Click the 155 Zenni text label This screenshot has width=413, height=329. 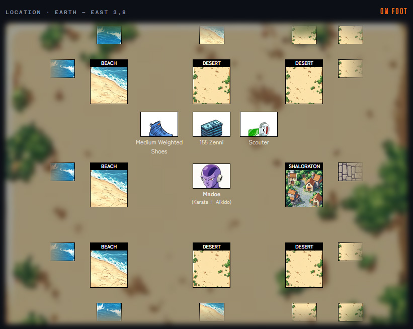click(x=211, y=142)
